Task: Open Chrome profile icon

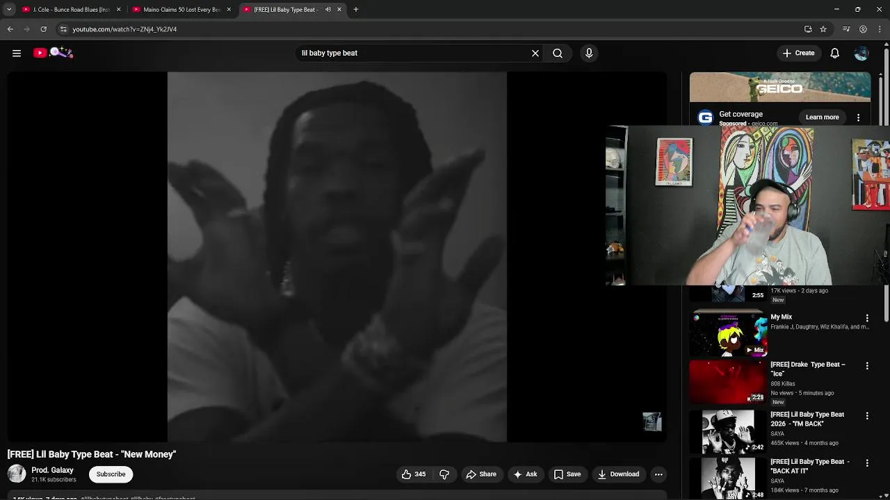Action: click(x=863, y=29)
